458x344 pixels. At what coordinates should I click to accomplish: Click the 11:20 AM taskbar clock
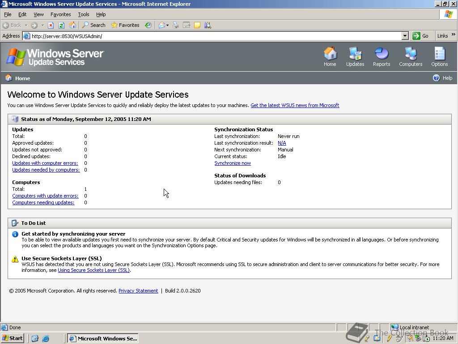click(443, 339)
